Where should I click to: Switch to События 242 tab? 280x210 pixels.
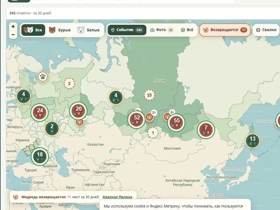pos(127,30)
